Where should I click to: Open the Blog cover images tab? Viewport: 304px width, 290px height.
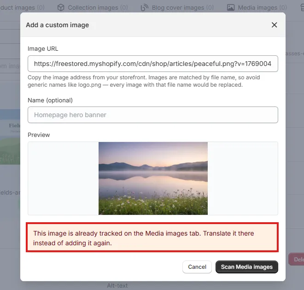177,7
